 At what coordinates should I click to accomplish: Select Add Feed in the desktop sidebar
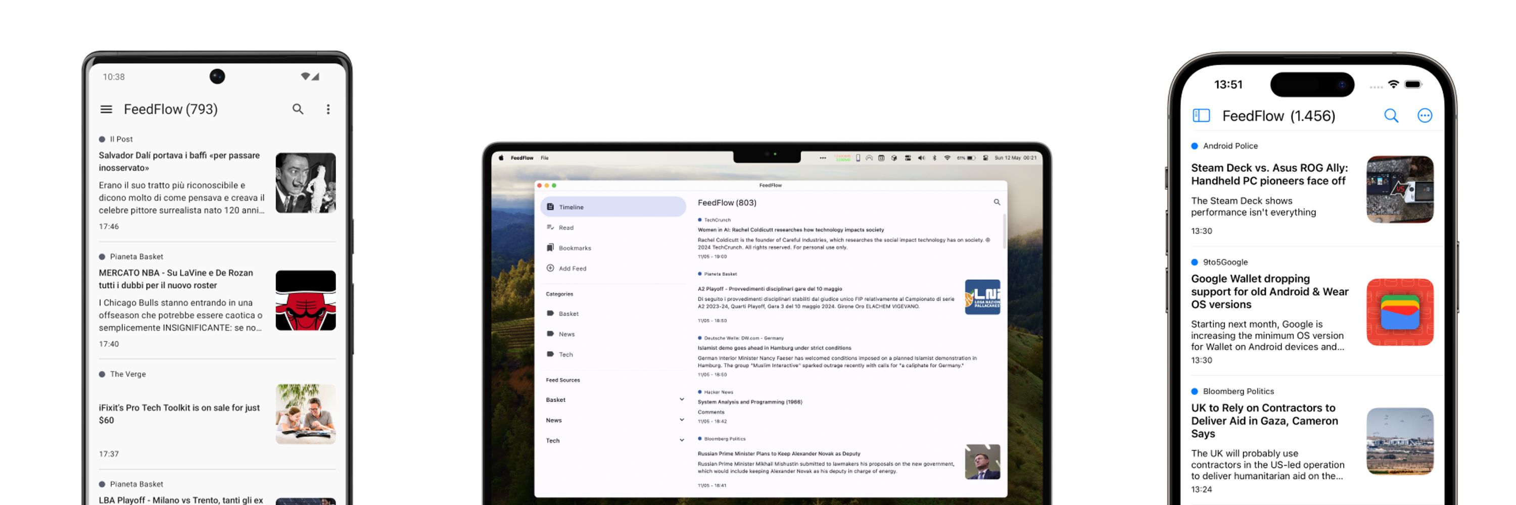click(613, 268)
